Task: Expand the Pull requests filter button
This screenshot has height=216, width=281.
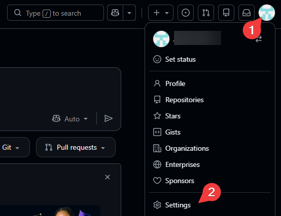Action: click(76, 147)
